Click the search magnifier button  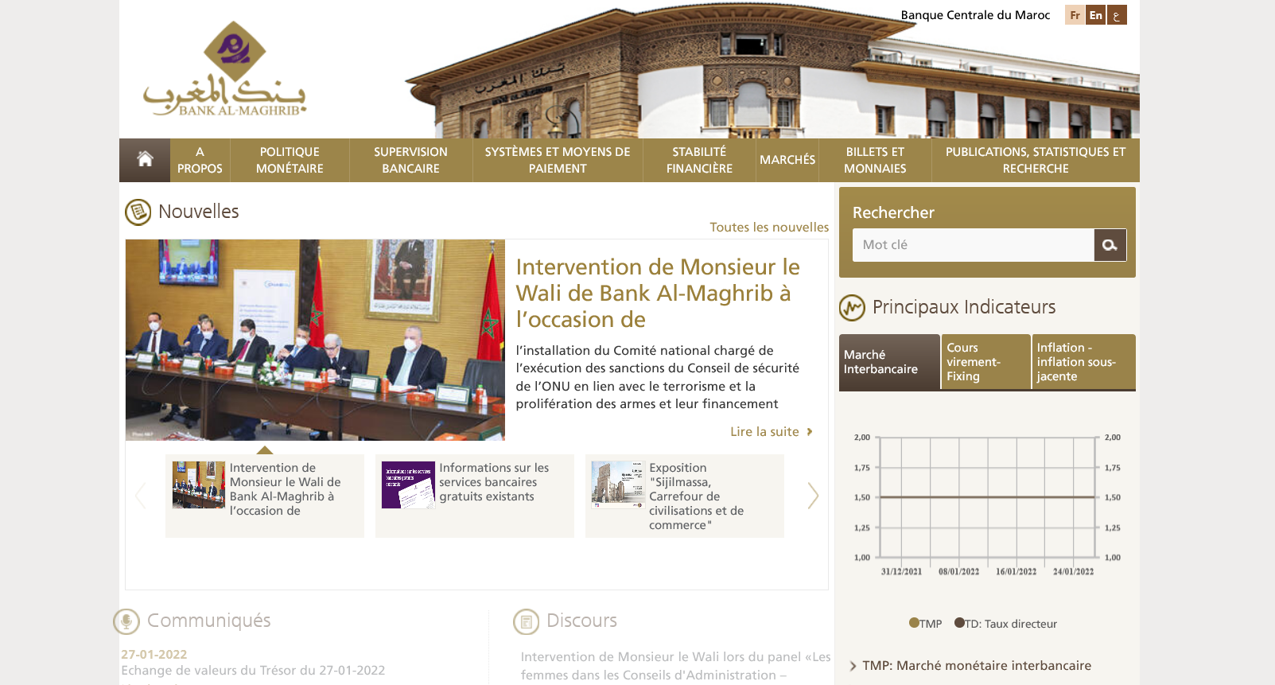pyautogui.click(x=1110, y=245)
